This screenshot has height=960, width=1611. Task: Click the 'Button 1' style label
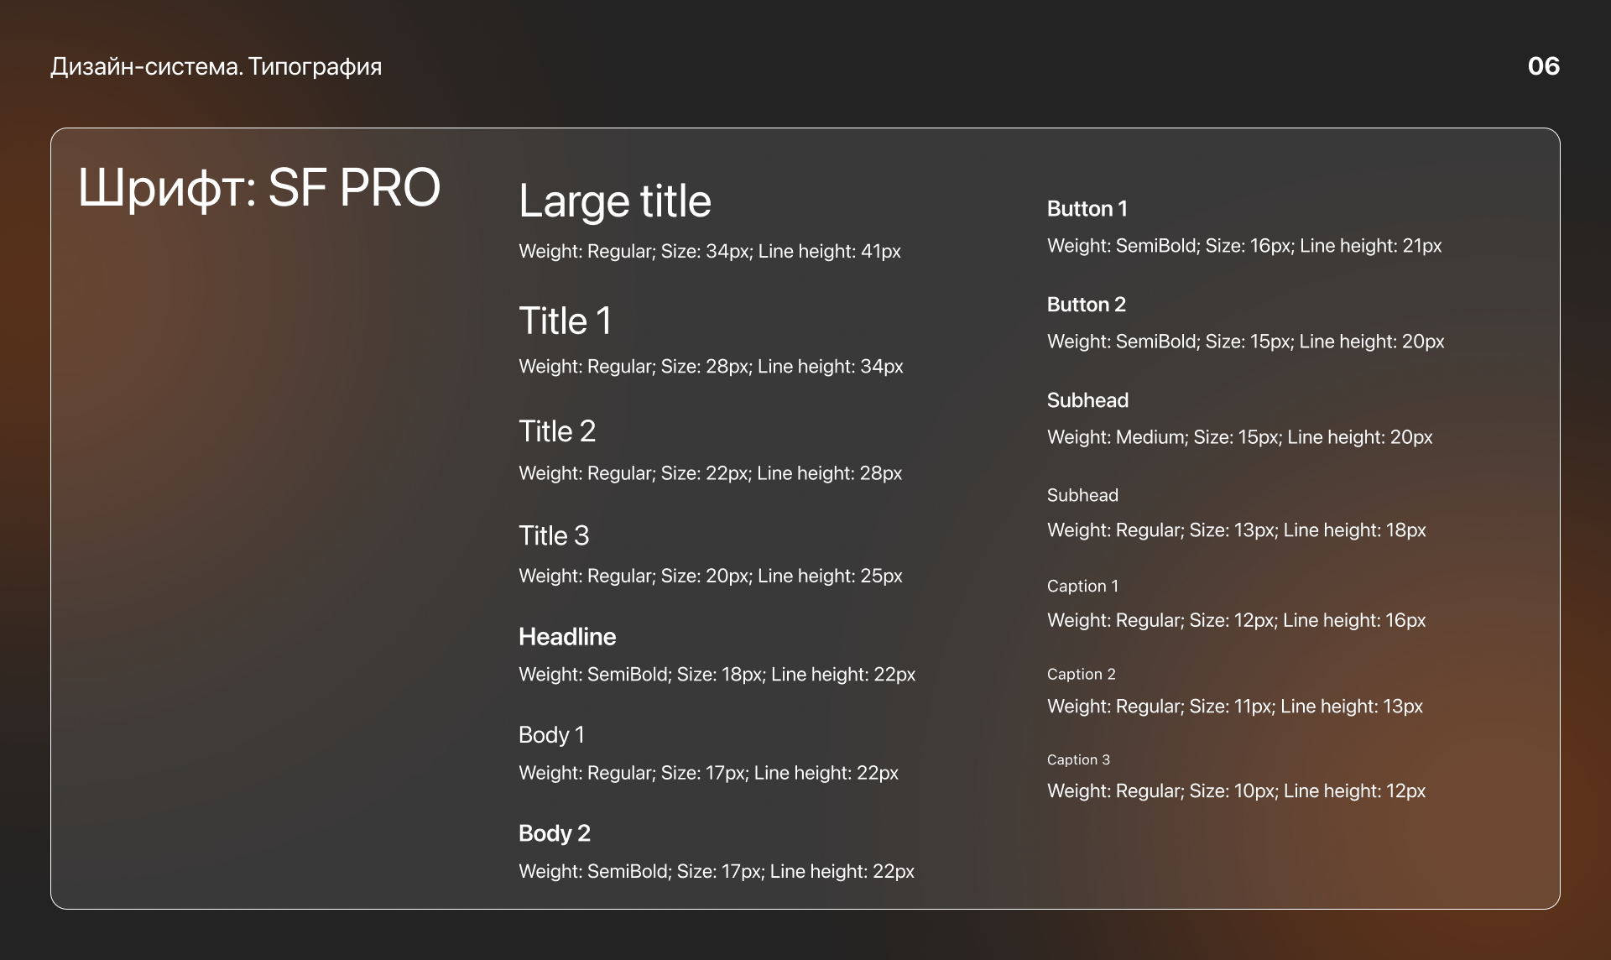pyautogui.click(x=1087, y=209)
